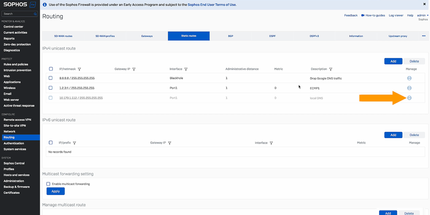Tick checkbox for 8.8.8.8 blackhole route
430x215 pixels.
coord(51,78)
